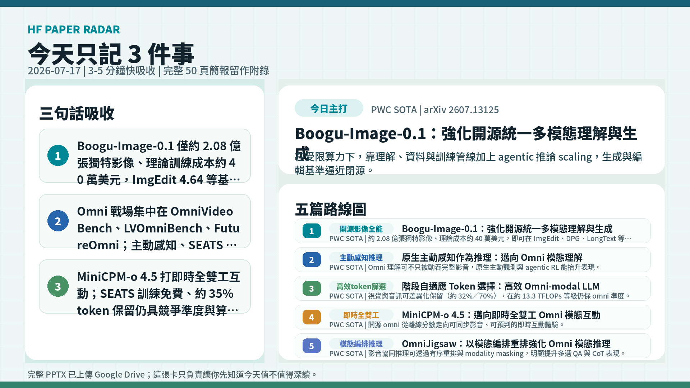Image resolution: width=690 pixels, height=388 pixels.
Task: Select the teal 1 badge in the 開源影像全能 row
Action: 312,231
